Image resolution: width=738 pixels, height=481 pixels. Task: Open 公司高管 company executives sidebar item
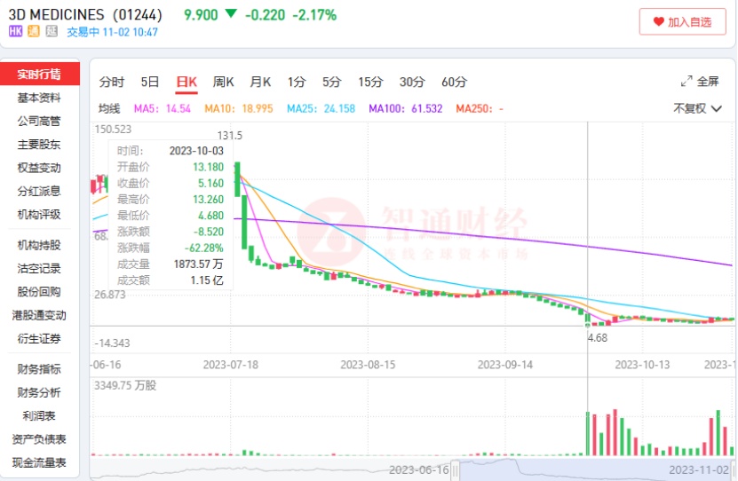coord(40,122)
